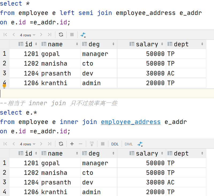Select 'prasanth' cell in upper table
Screen dimensions: 214x196
[x=60, y=73]
